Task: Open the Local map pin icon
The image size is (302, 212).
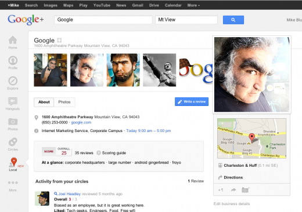Action: pyautogui.click(x=13, y=162)
